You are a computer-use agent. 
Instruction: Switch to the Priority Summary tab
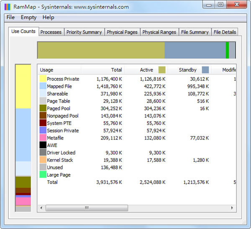(84, 32)
